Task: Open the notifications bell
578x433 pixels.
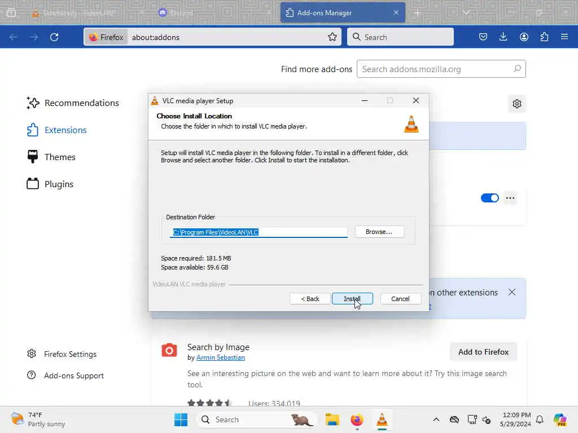Action: 540,419
